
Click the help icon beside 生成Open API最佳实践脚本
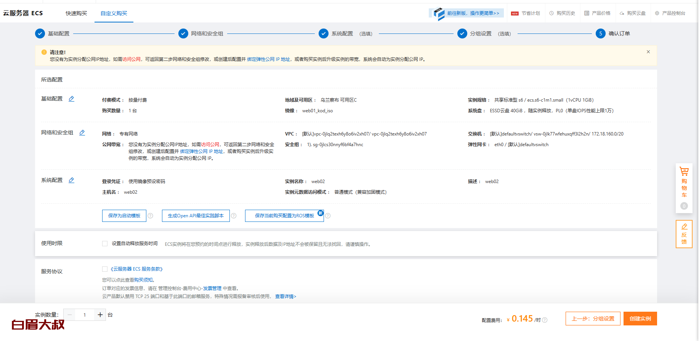(234, 216)
